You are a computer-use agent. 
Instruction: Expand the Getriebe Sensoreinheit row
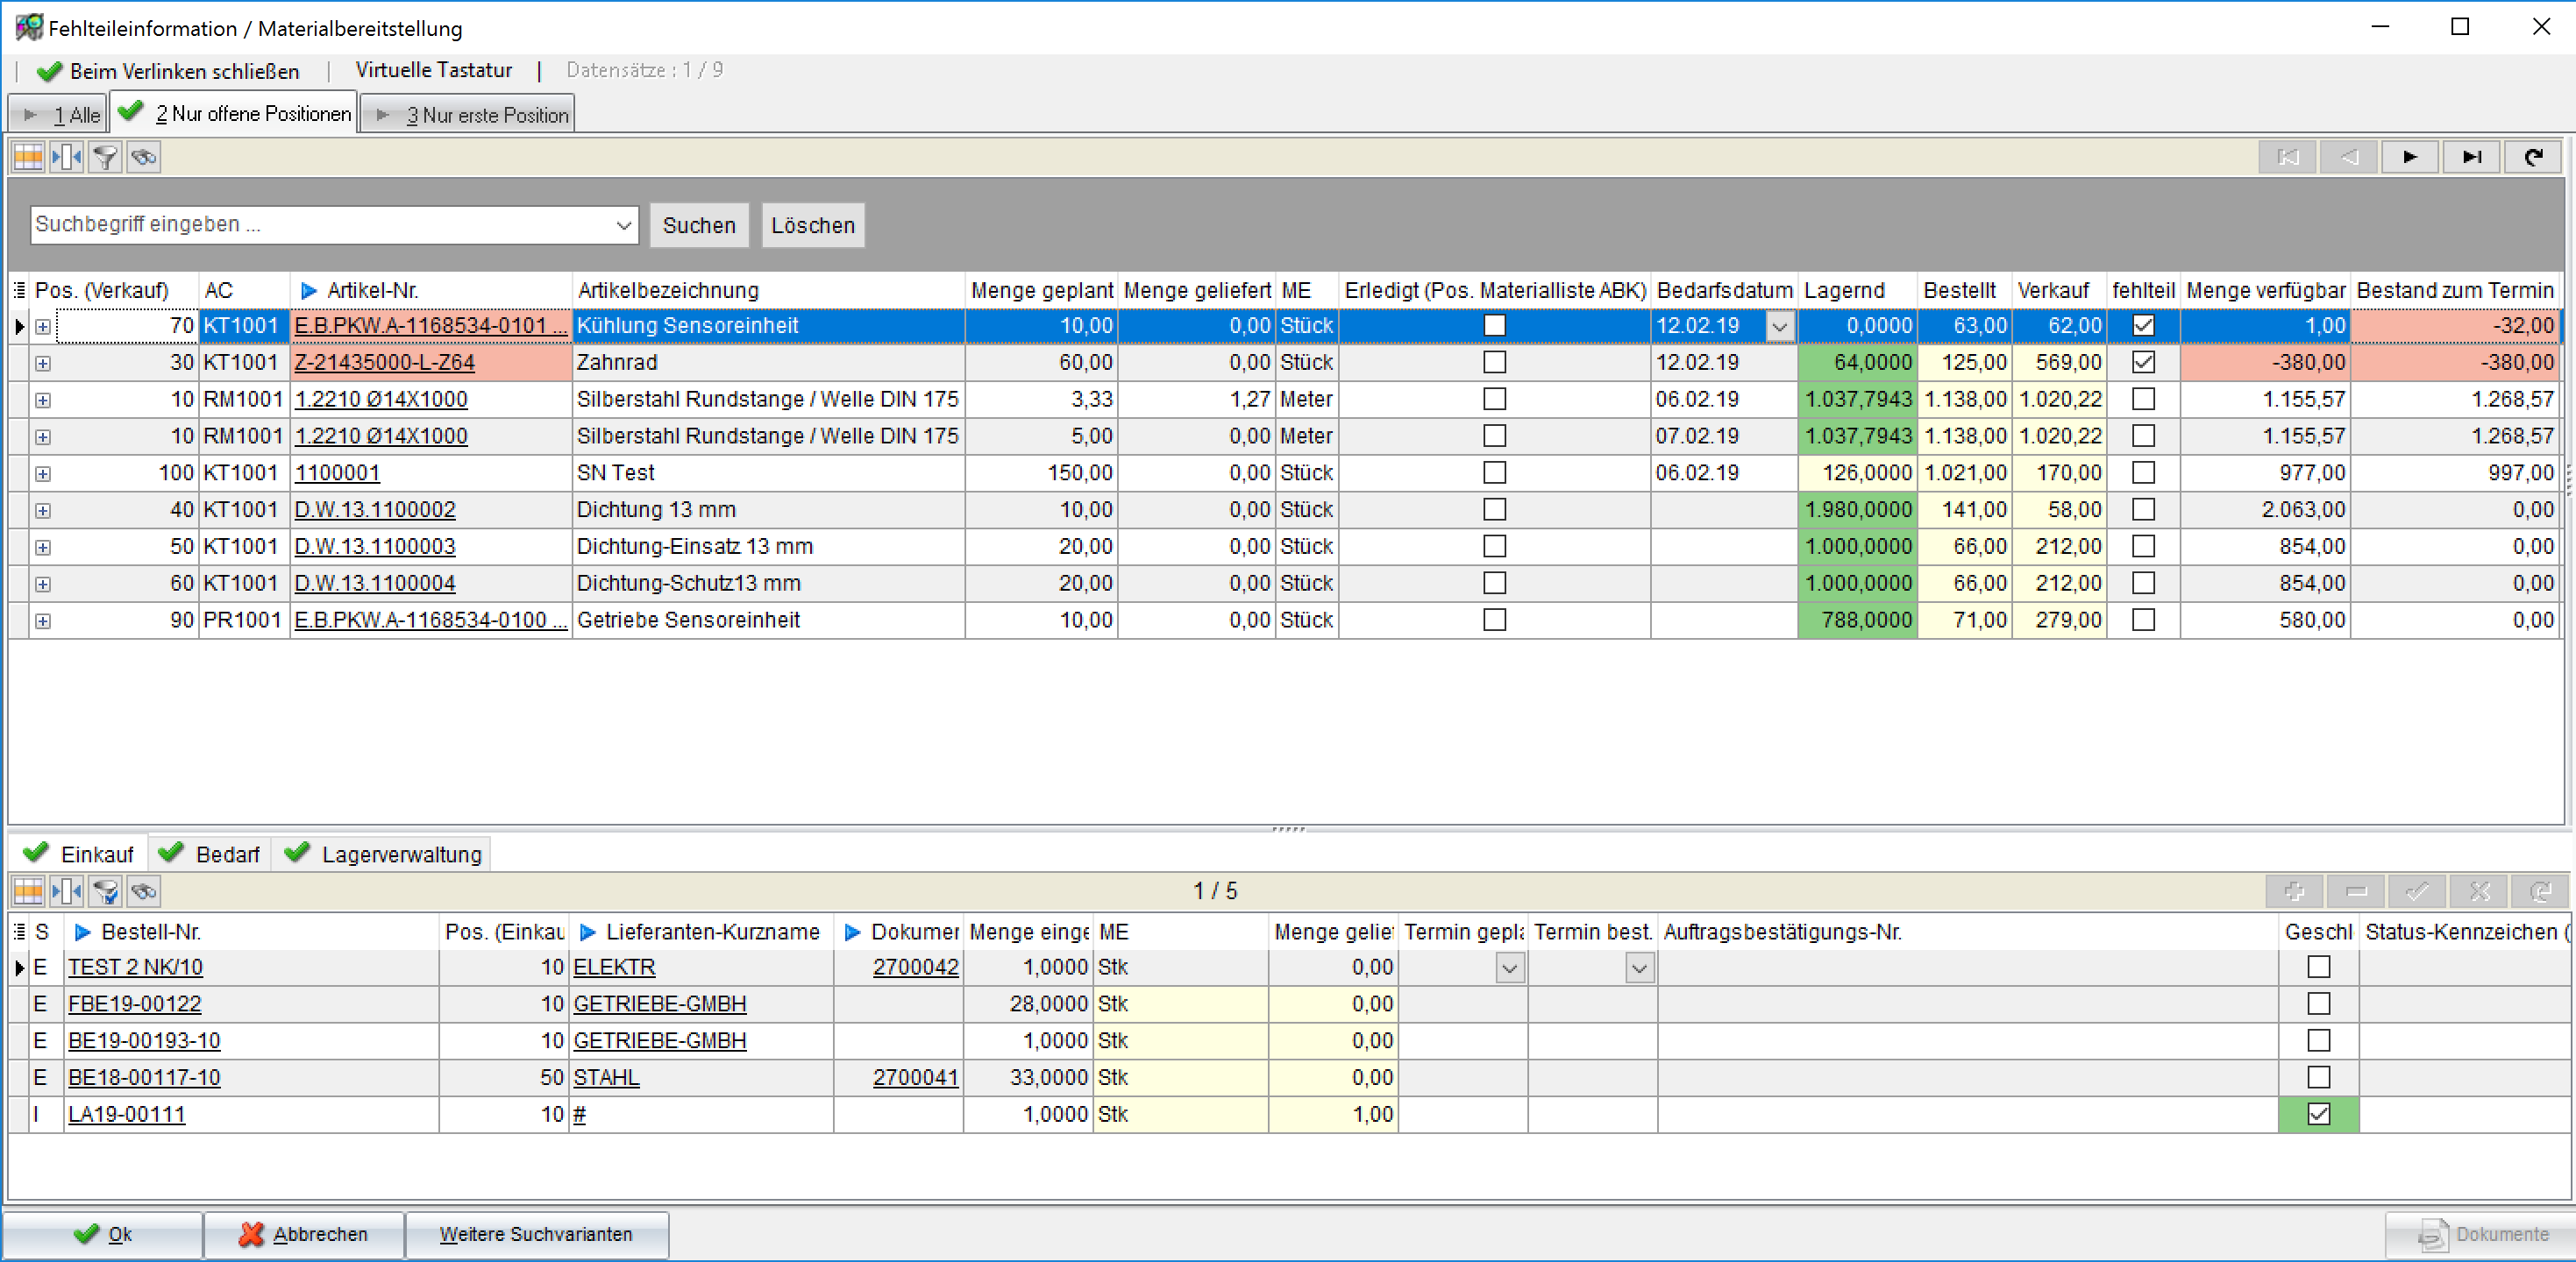pos(43,621)
